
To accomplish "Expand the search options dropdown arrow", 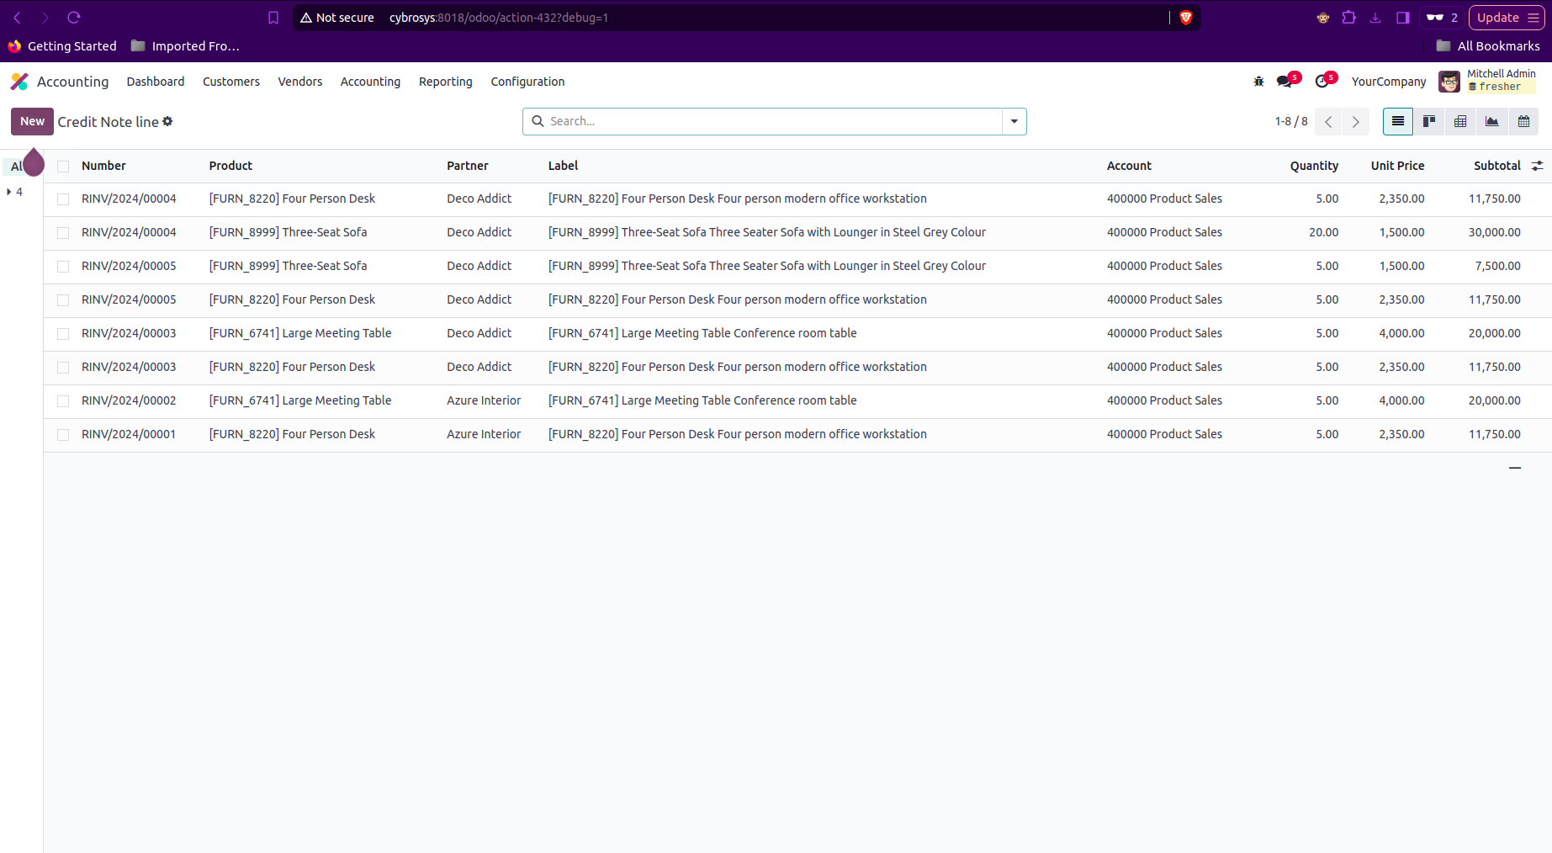I will [1014, 121].
